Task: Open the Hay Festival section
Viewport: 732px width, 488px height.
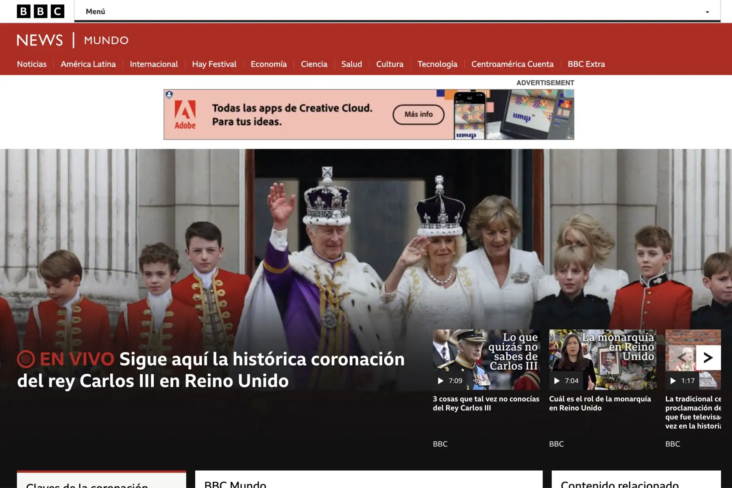Action: (214, 64)
